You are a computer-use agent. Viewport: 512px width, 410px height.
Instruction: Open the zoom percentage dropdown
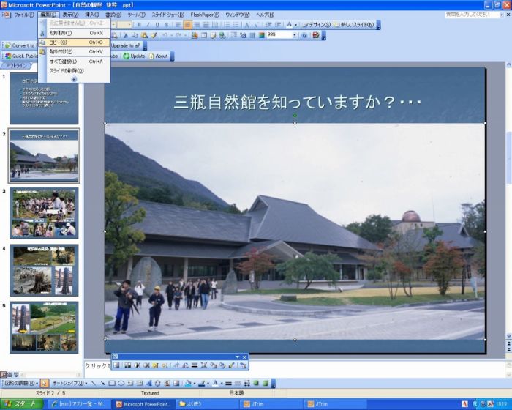click(295, 34)
